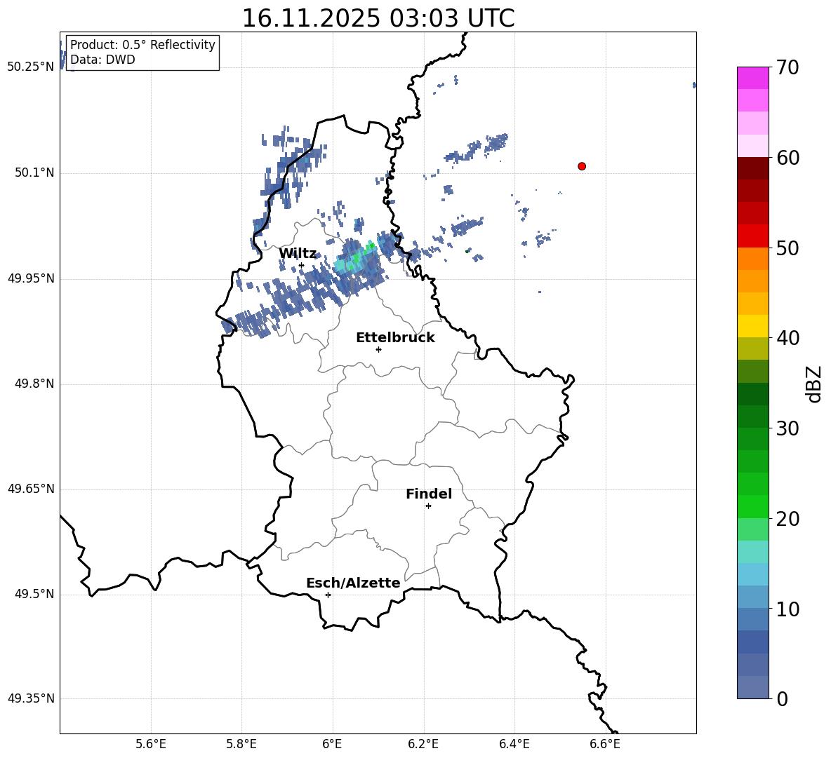The height and width of the screenshot is (758, 831).
Task: Click the colorbar tick value 70
Action: 788,67
